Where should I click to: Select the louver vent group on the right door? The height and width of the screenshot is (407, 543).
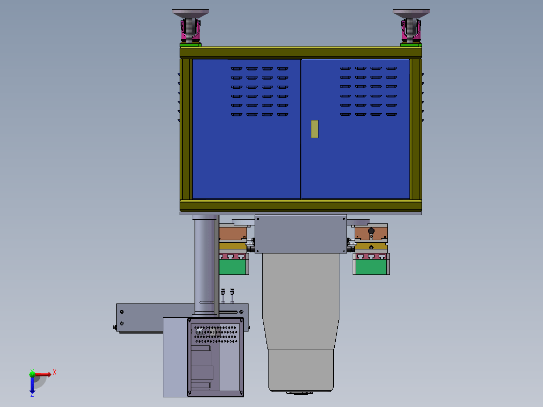pyautogui.click(x=368, y=91)
